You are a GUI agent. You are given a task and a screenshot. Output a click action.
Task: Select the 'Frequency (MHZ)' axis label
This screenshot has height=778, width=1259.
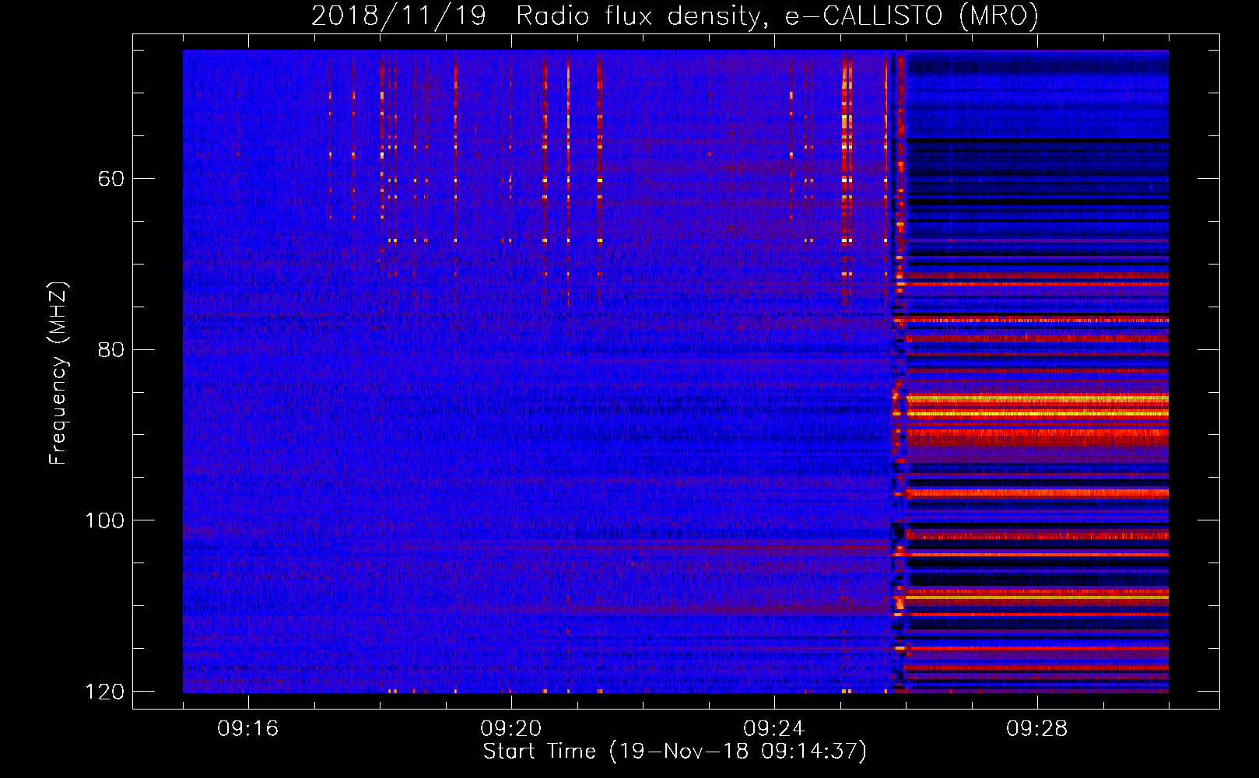pyautogui.click(x=58, y=373)
